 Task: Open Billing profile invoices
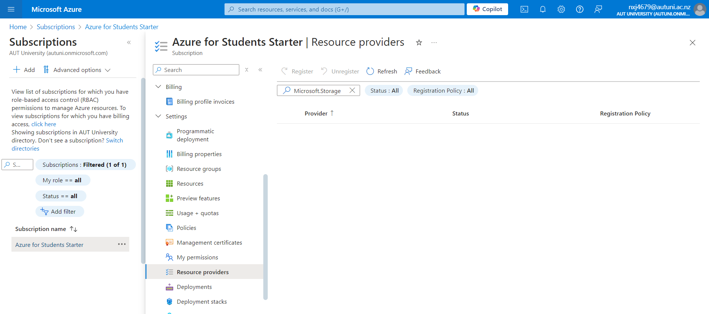[x=205, y=101]
